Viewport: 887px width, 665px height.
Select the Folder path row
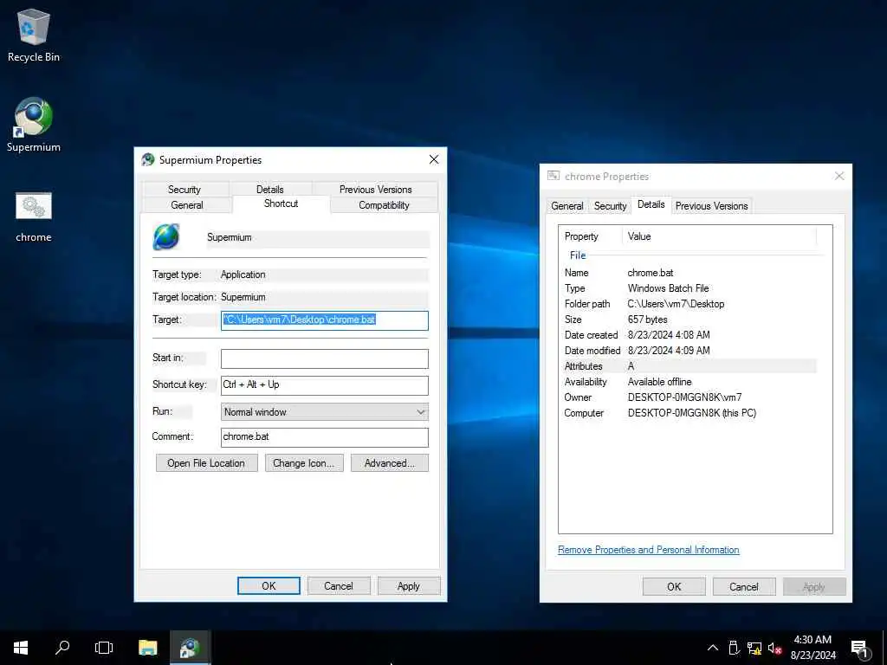pos(690,304)
